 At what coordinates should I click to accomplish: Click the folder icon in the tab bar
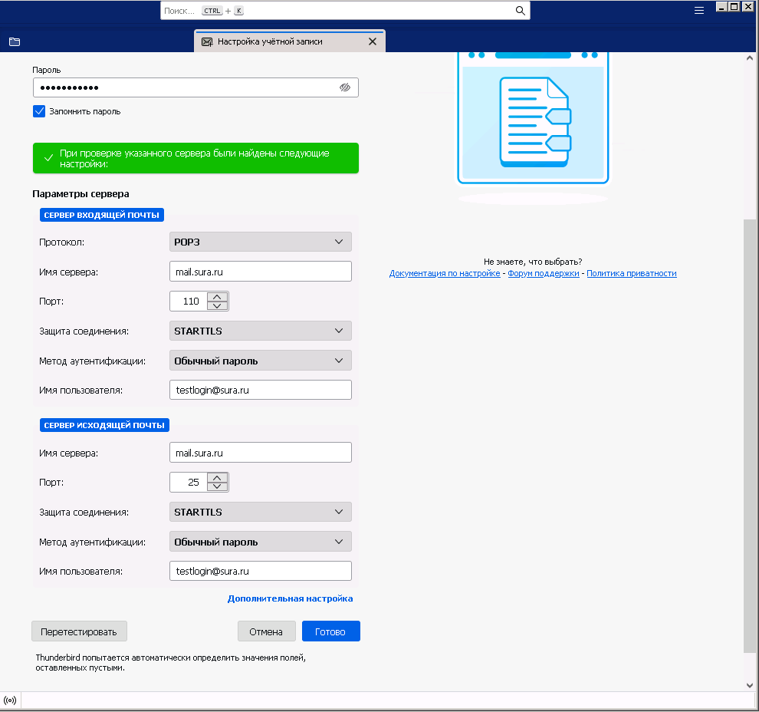[x=15, y=42]
